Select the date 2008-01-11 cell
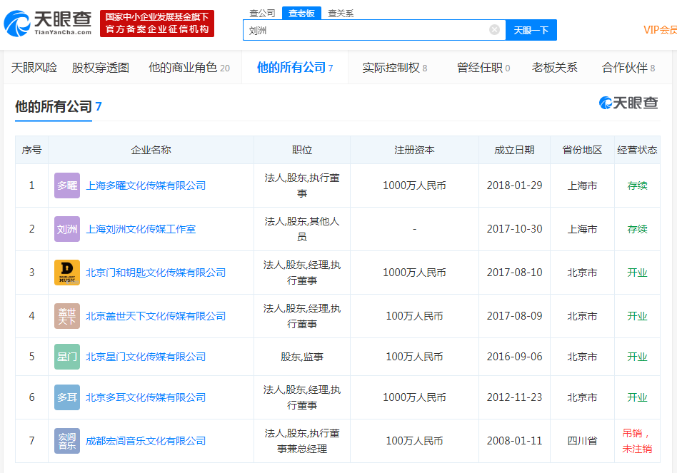677x473 pixels. pos(515,441)
